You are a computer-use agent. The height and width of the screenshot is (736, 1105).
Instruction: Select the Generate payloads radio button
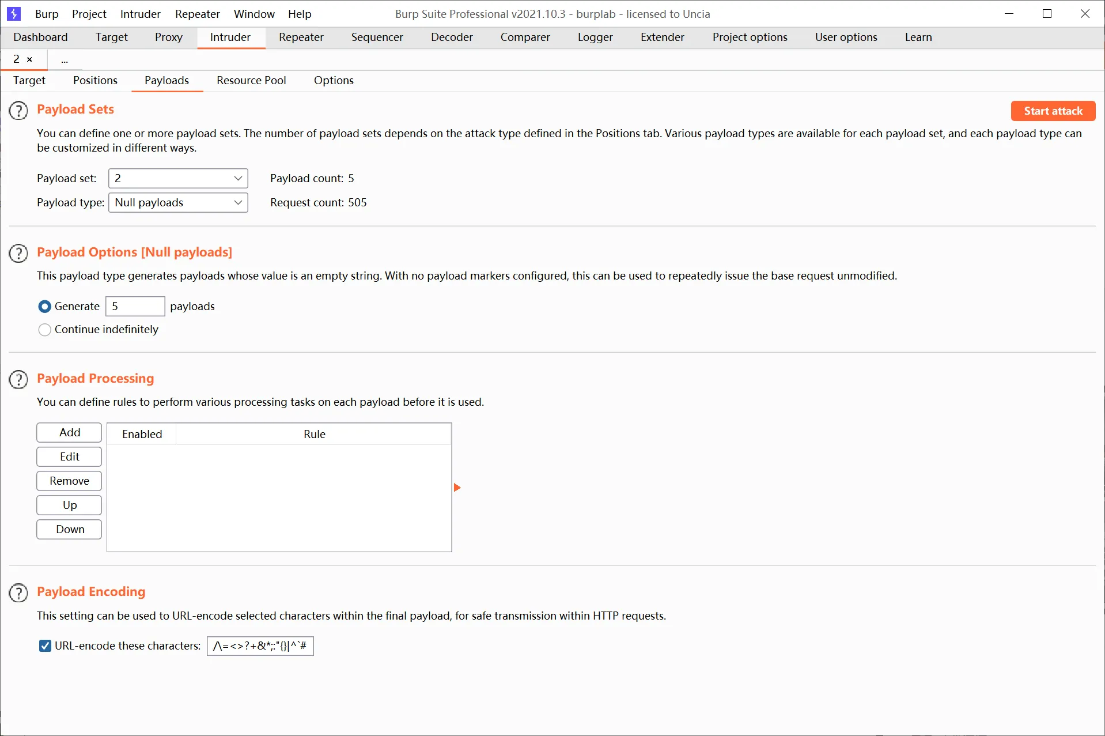pyautogui.click(x=44, y=307)
